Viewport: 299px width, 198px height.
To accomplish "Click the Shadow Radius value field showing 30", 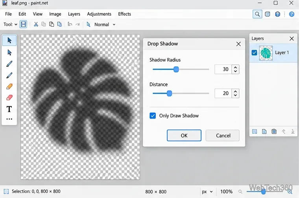I will tap(223, 69).
